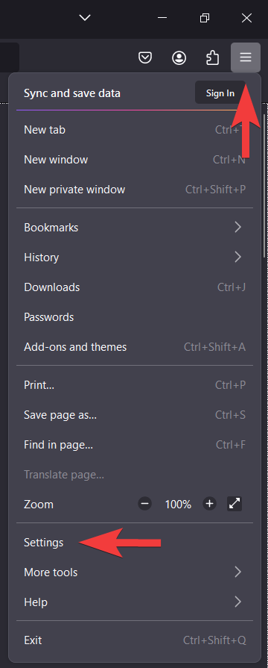The image size is (268, 668).
Task: Open the Pocket save icon
Action: pyautogui.click(x=146, y=57)
